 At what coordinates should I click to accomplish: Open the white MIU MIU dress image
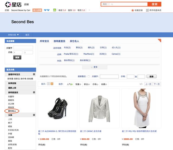(x=141, y=108)
